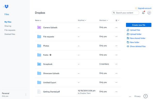Click the Upgrade account link
Image resolution: width=155 pixels, height=99 pixels.
click(x=144, y=8)
